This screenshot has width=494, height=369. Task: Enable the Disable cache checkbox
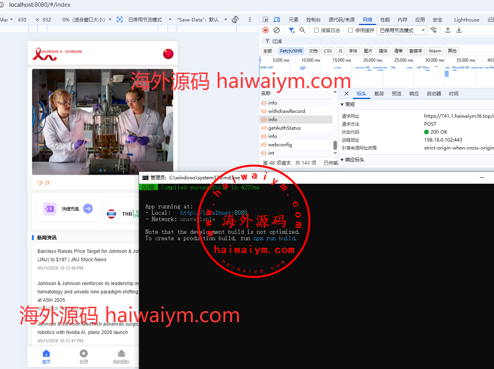(x=351, y=30)
